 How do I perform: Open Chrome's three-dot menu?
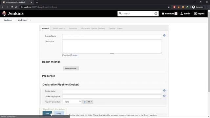point(207,7)
